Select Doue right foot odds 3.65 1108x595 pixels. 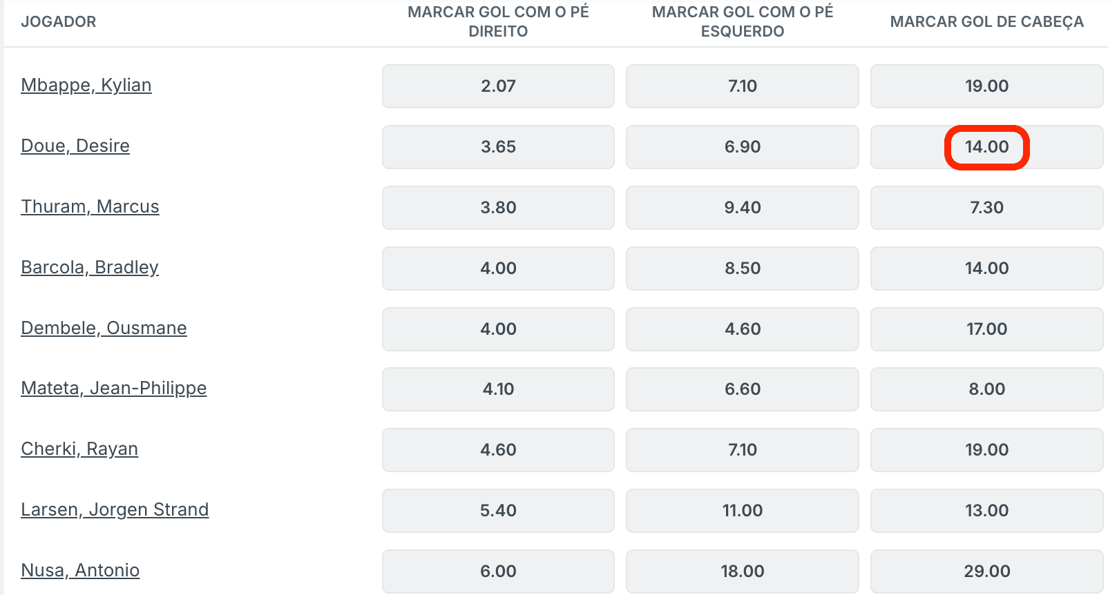coord(498,147)
